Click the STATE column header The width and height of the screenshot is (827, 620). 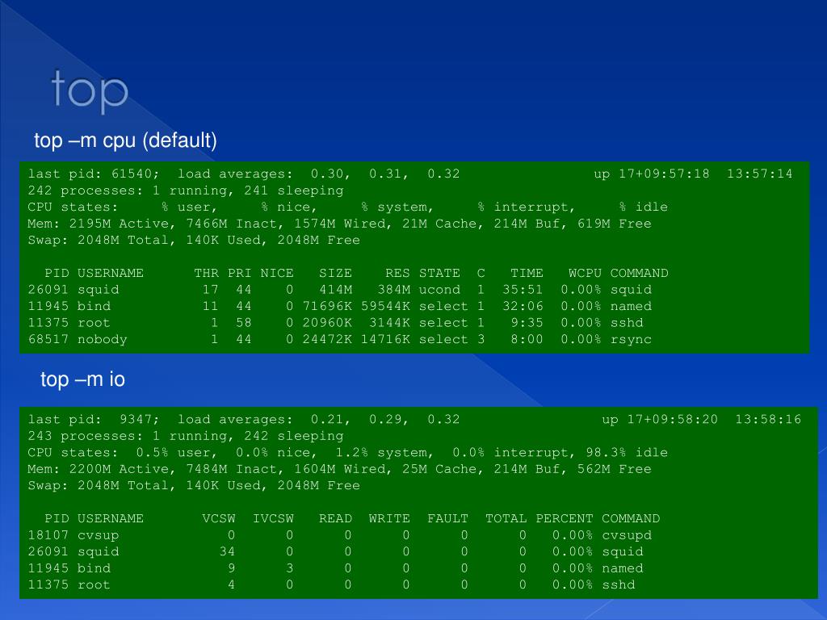[439, 273]
